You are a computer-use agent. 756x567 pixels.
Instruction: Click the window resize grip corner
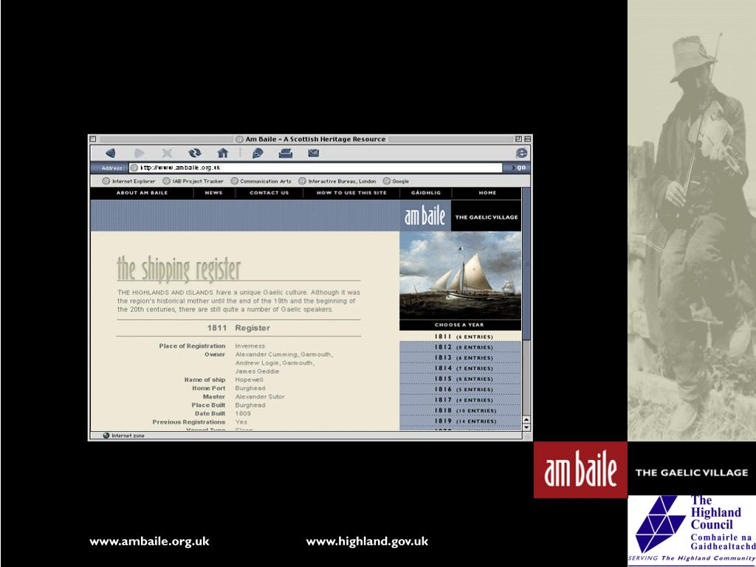click(527, 436)
